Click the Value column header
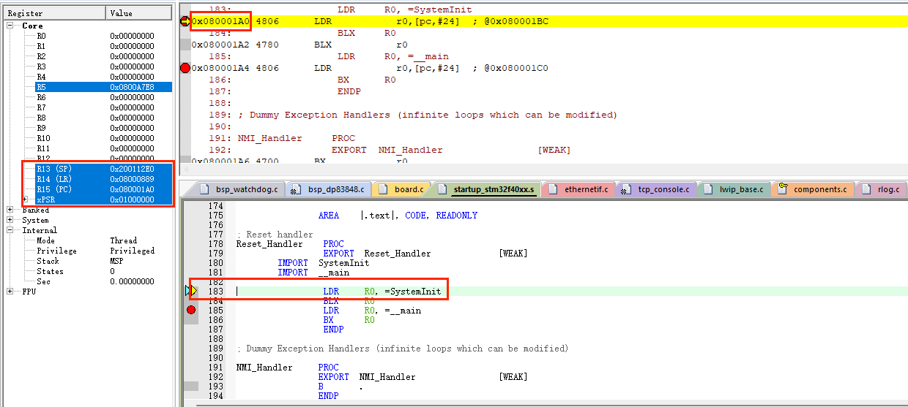 tap(140, 13)
